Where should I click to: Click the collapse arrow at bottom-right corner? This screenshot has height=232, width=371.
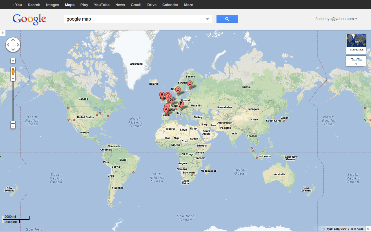(x=368, y=229)
